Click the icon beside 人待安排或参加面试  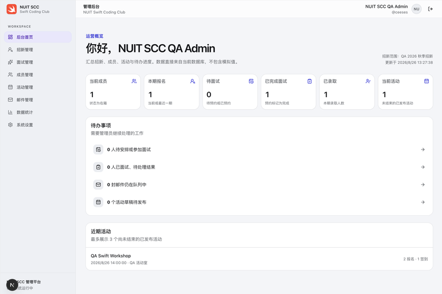(x=98, y=149)
